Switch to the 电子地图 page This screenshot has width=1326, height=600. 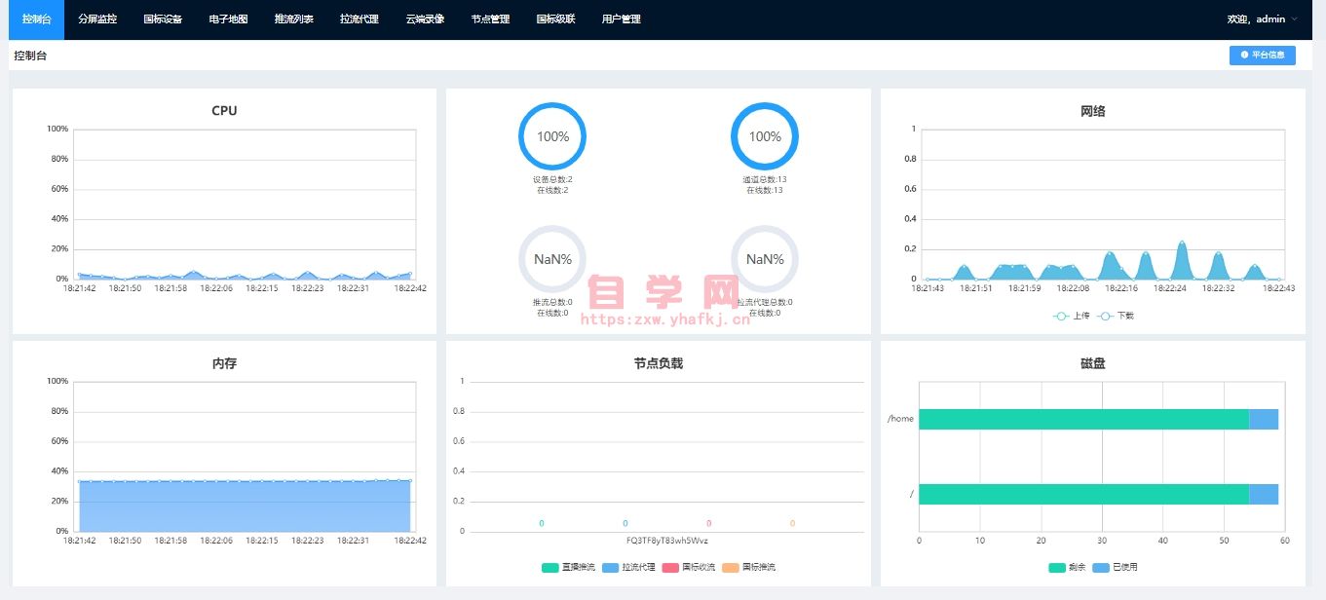[x=228, y=19]
